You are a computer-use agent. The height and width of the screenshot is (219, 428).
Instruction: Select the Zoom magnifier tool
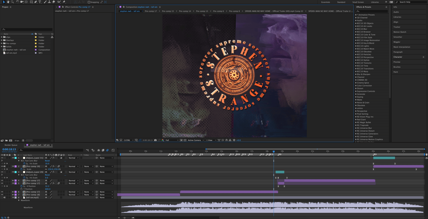pyautogui.click(x=12, y=2)
